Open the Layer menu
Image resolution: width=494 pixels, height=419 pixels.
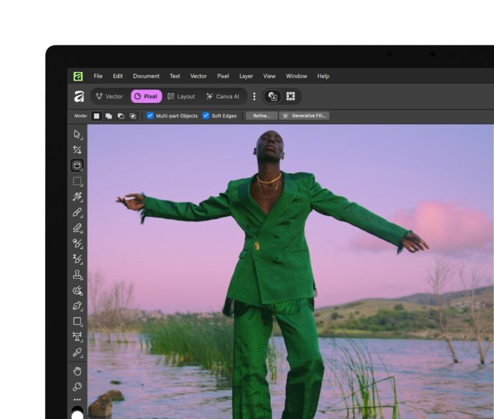pos(246,77)
